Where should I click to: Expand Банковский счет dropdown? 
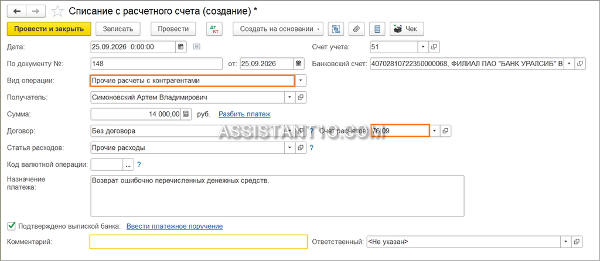click(570, 63)
